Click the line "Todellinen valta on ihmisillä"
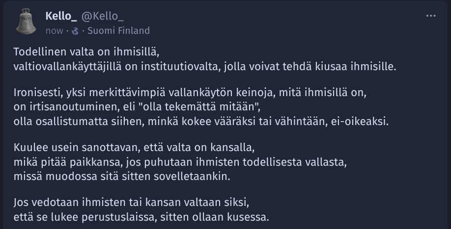 pos(86,52)
